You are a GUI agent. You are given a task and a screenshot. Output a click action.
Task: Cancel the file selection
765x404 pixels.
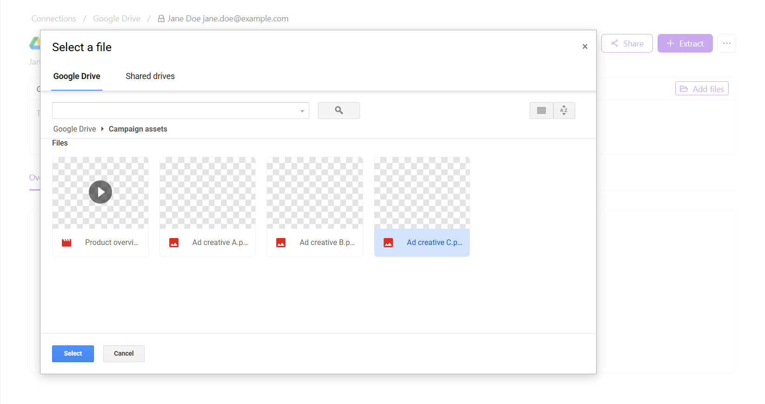point(124,354)
